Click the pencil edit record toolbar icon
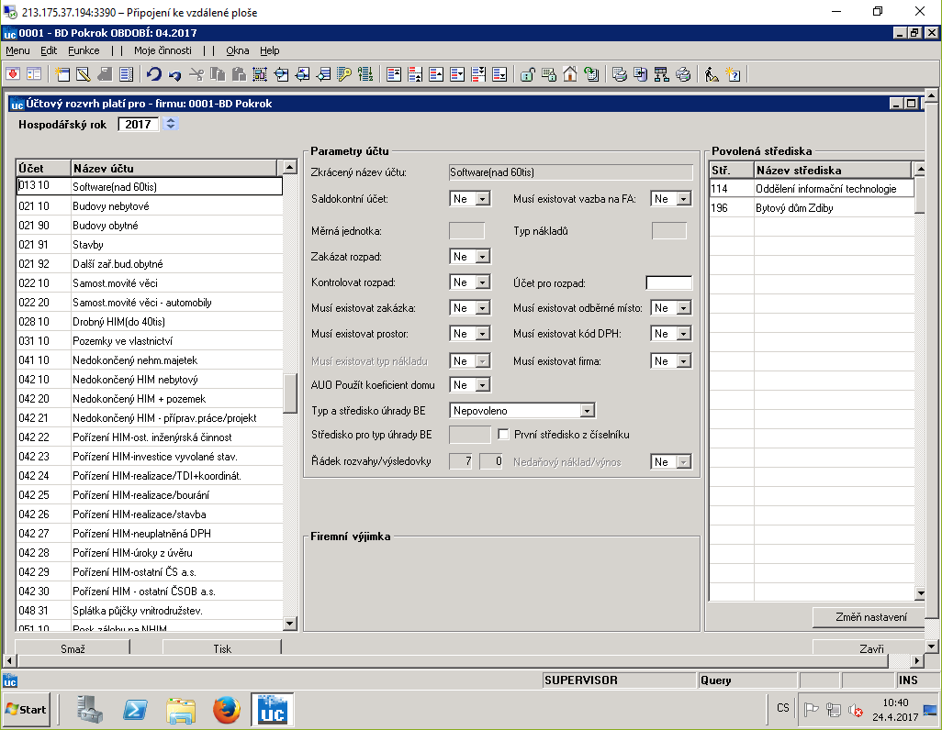This screenshot has width=942, height=730. [x=84, y=74]
